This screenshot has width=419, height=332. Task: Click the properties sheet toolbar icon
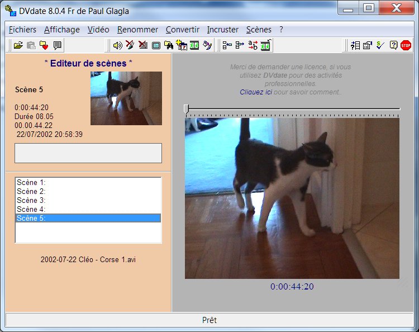tap(367, 45)
